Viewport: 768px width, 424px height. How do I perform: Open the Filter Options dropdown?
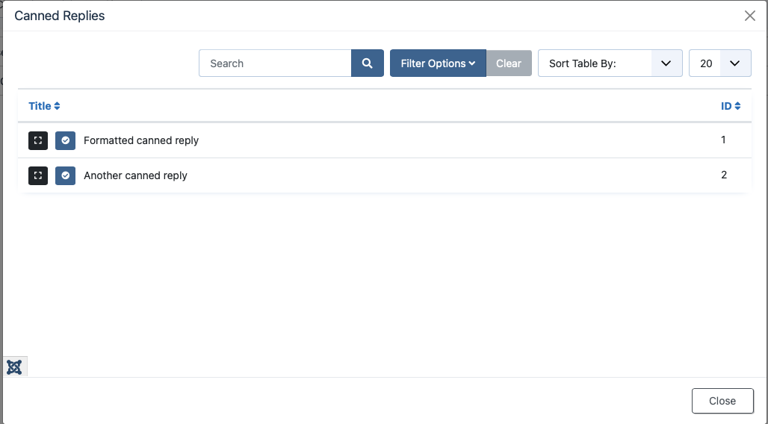tap(438, 63)
